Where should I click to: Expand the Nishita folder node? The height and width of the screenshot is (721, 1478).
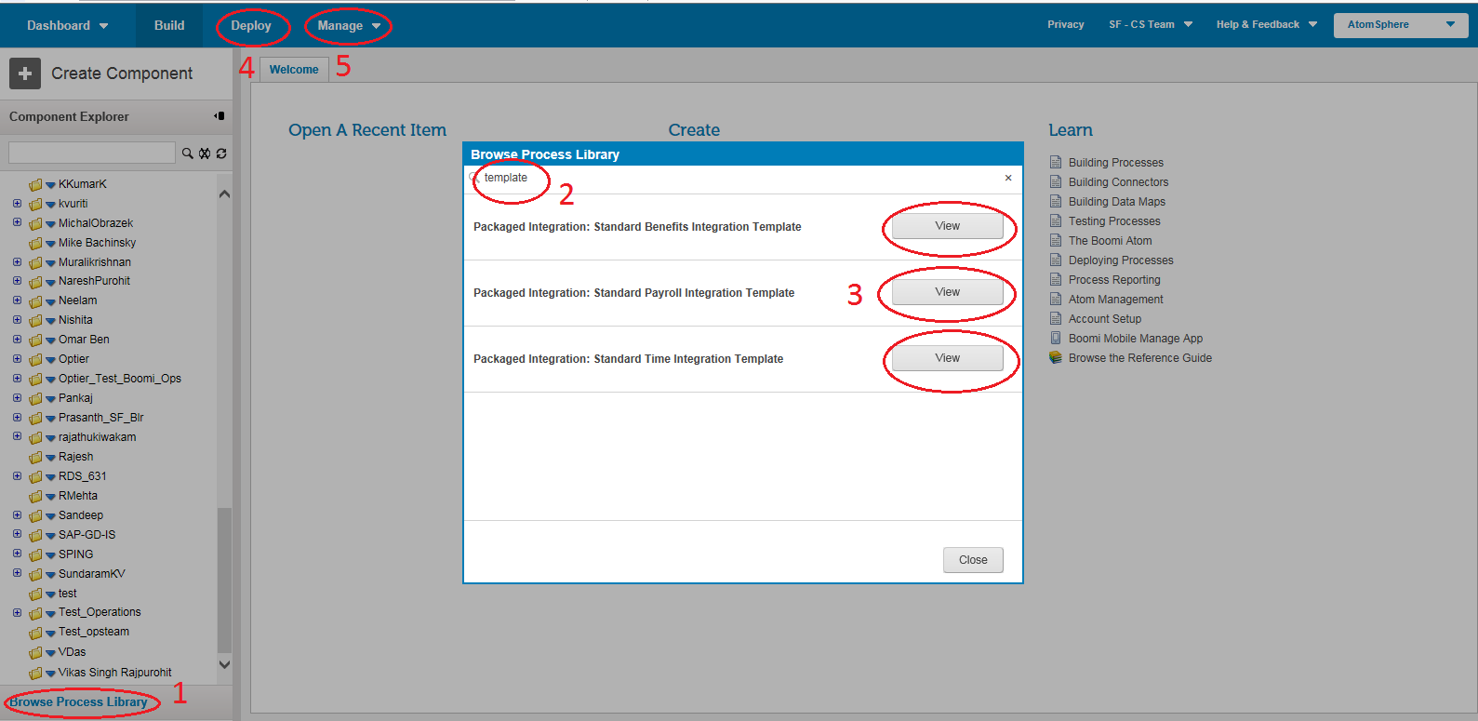[x=17, y=320]
